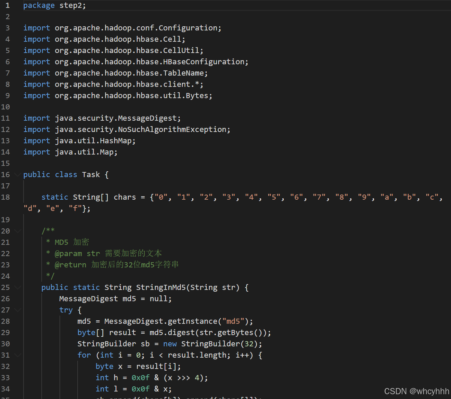Image resolution: width=451 pixels, height=399 pixels.
Task: Collapse the MD5 Javadoc comment fold arrow
Action: click(x=17, y=231)
